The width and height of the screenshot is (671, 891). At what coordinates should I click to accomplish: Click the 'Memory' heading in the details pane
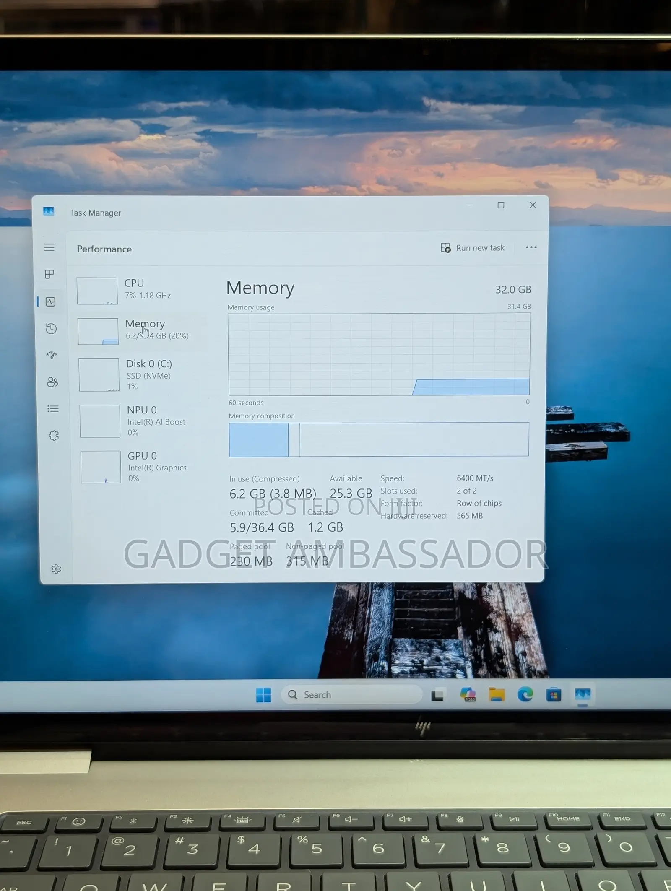[260, 288]
